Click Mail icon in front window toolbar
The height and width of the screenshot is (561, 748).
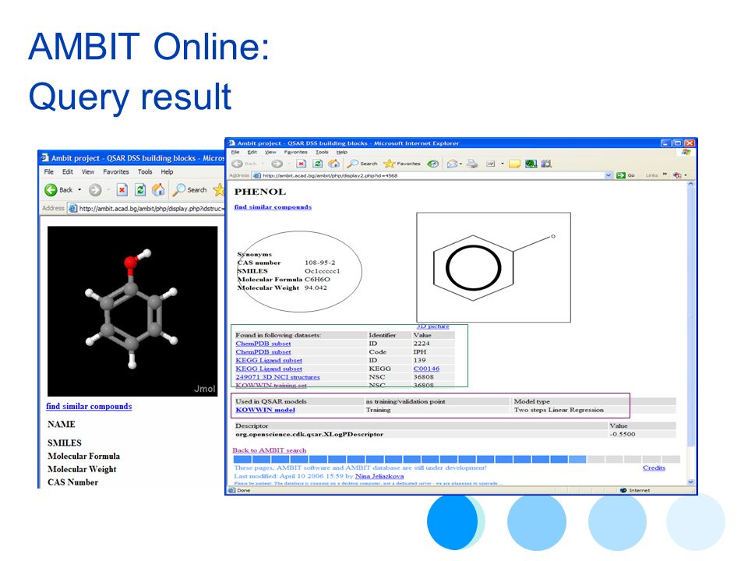click(452, 164)
